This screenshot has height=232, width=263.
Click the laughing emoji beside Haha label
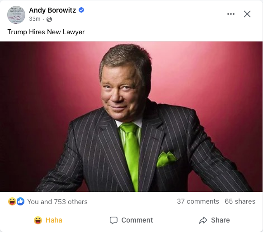[38, 220]
